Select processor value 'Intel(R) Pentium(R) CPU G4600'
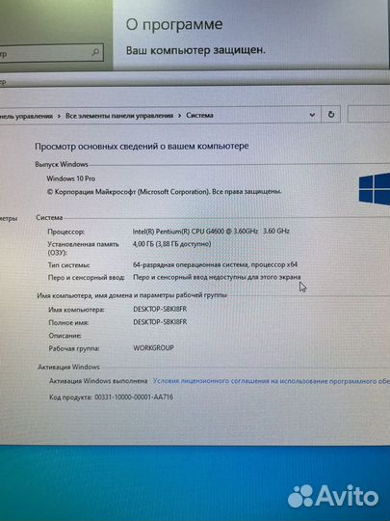The height and width of the screenshot is (521, 390). coord(211,231)
